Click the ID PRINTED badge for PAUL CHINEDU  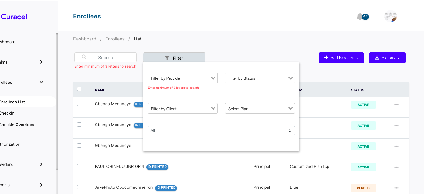157,167
